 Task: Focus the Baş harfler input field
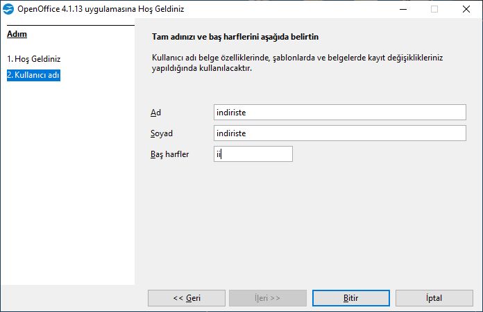(x=253, y=154)
